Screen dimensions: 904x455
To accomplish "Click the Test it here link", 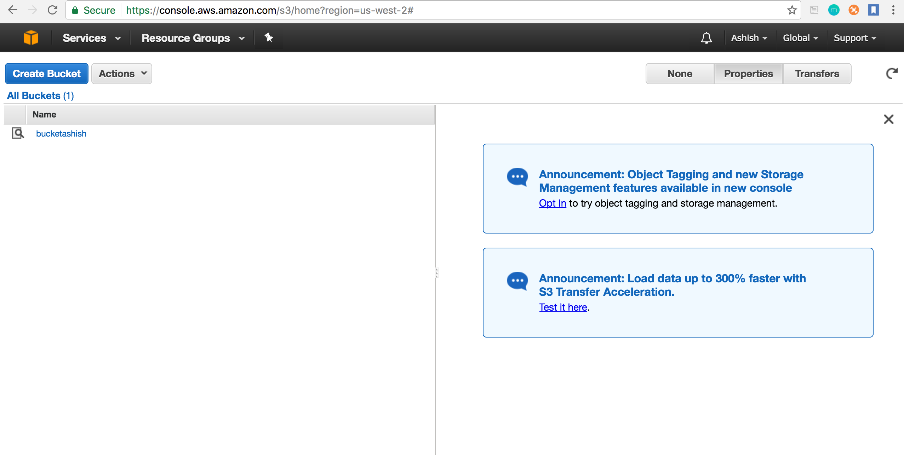I will (x=563, y=307).
